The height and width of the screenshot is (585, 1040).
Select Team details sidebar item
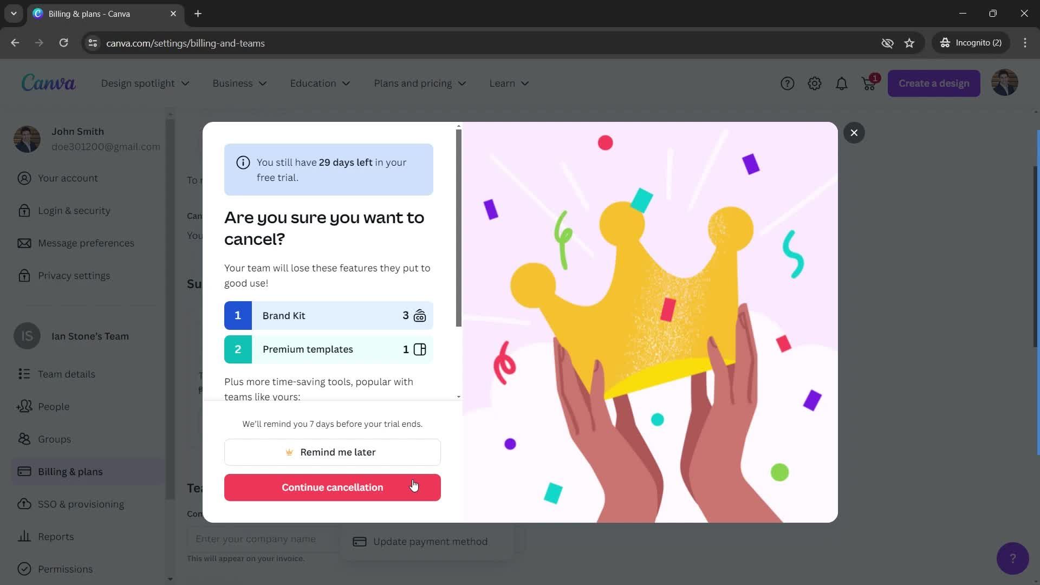coord(67,374)
